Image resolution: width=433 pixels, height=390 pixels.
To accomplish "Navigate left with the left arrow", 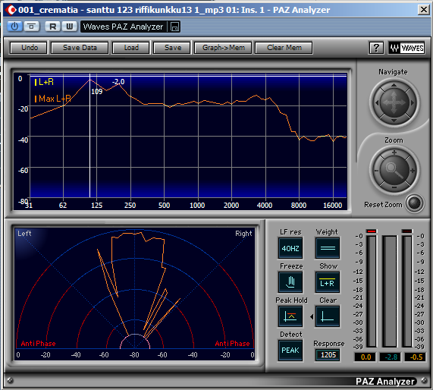I will pos(376,102).
